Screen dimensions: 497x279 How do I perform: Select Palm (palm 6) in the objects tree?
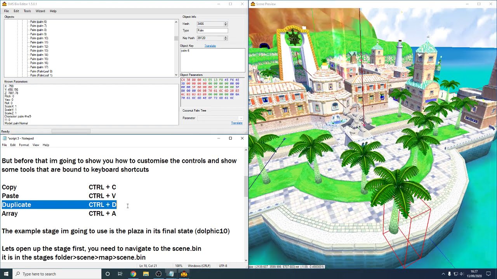pos(38,22)
